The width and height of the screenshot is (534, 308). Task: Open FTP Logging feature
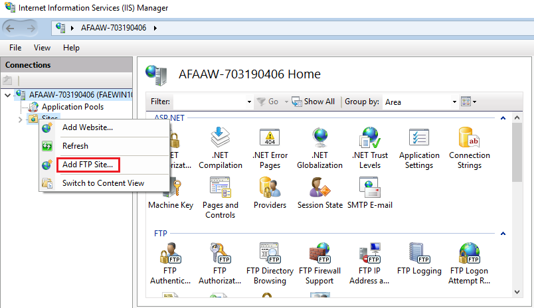(419, 259)
